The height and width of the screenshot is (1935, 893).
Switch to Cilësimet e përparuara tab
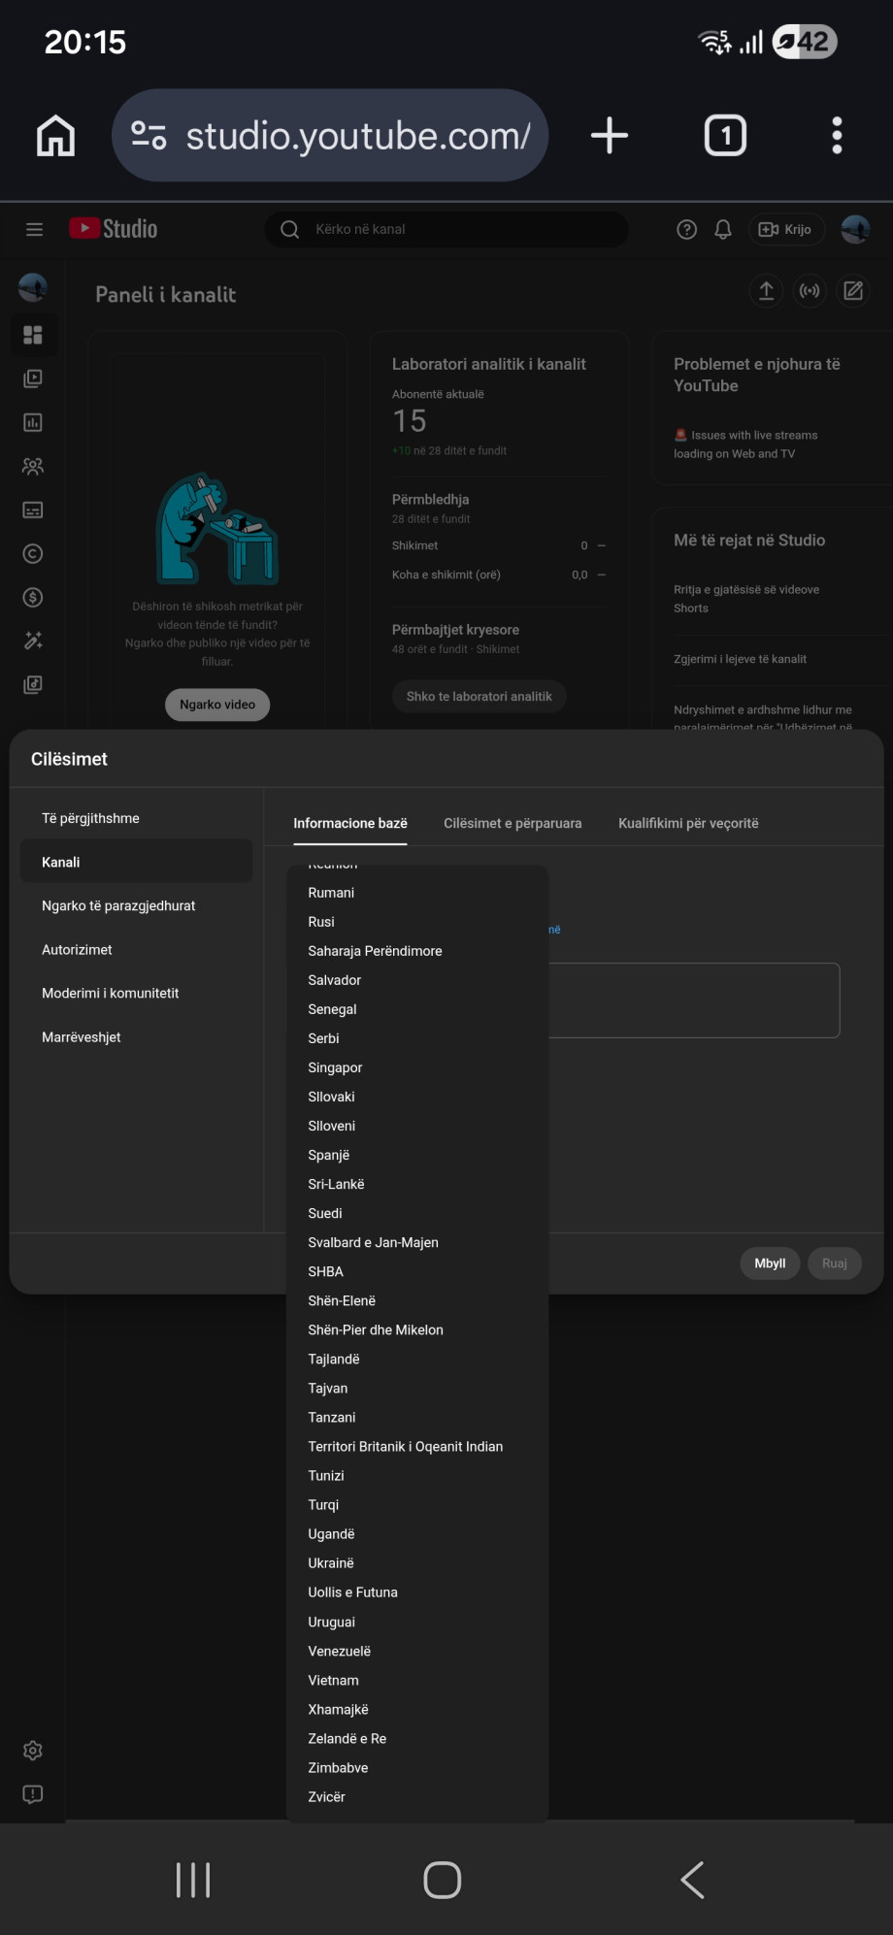pyautogui.click(x=513, y=823)
